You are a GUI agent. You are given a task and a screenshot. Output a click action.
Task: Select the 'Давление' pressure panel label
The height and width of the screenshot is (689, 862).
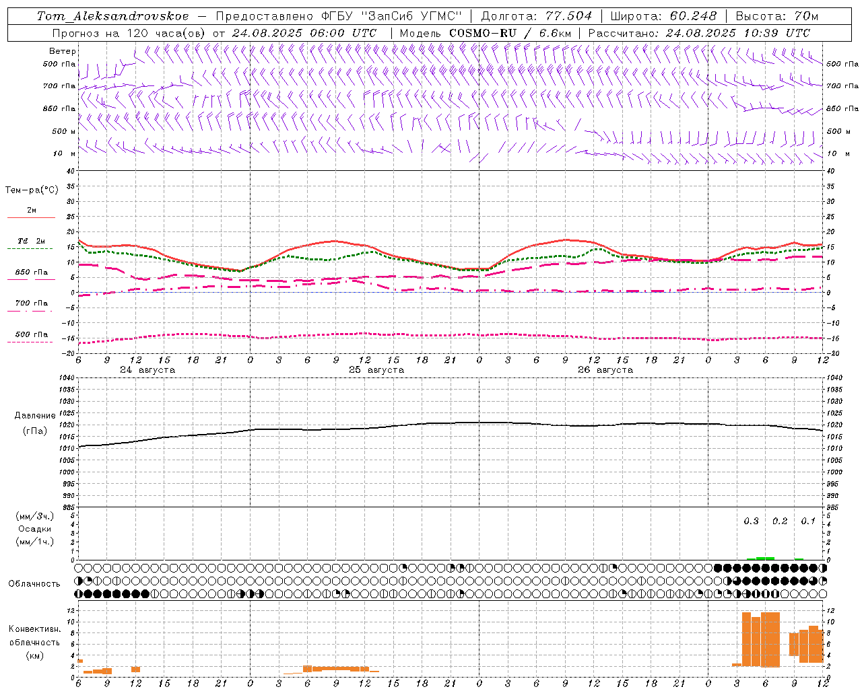point(35,416)
